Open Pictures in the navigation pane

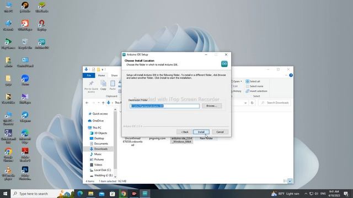[x=97, y=159]
